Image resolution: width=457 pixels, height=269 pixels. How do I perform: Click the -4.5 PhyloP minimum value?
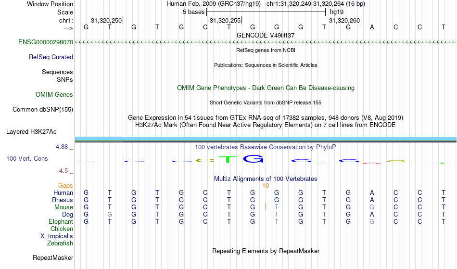click(x=63, y=170)
